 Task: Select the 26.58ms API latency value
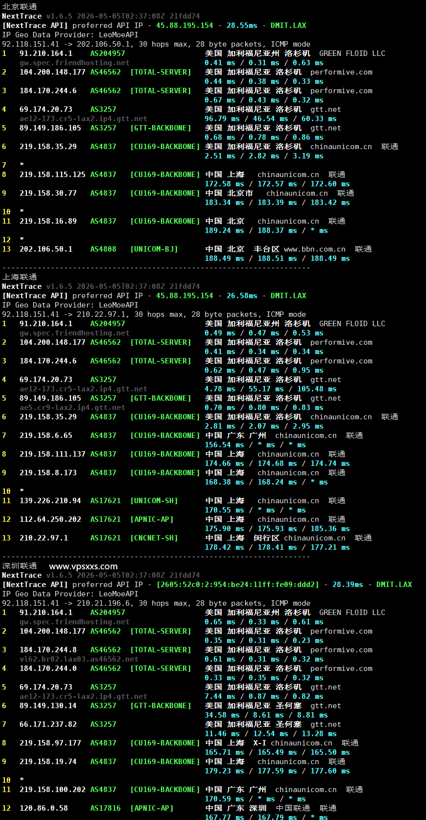pyautogui.click(x=242, y=296)
